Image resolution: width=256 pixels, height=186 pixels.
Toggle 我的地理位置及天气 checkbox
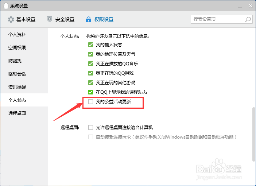90,54
